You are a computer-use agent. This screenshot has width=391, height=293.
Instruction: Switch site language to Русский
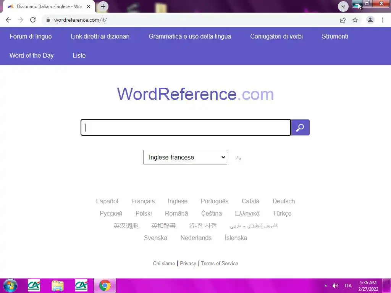[x=111, y=213]
